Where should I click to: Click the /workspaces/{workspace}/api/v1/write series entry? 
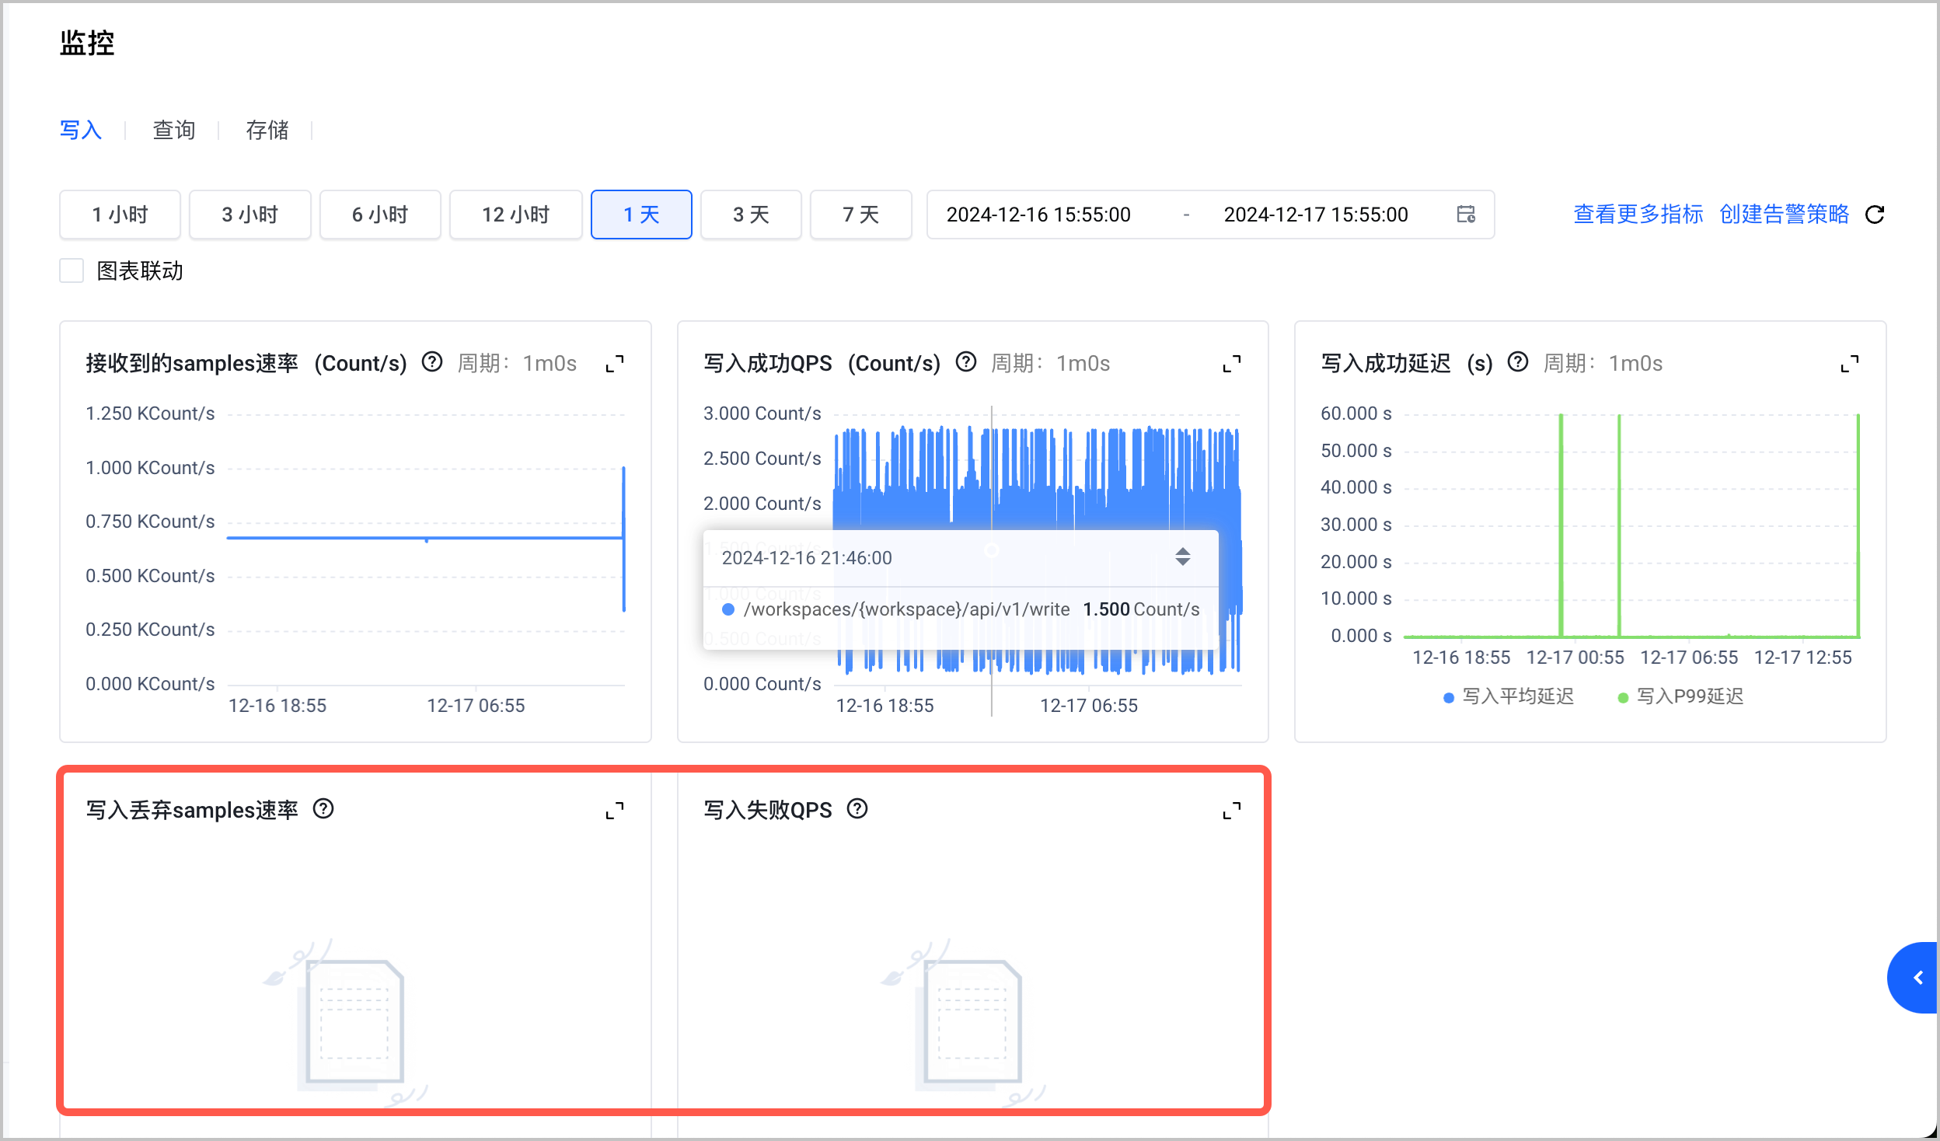pos(961,609)
